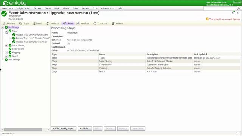This screenshot has height=136, width=242.
Task: Click the Rules tab gear icon
Action: (64, 23)
